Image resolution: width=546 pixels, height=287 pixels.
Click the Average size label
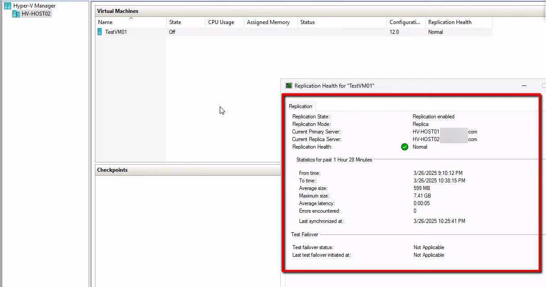313,188
